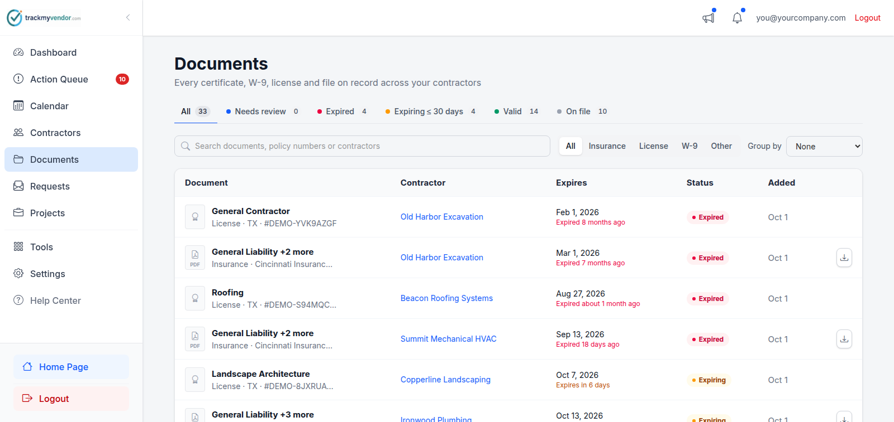Open Summit Mechanical HVAC contractor link
This screenshot has width=894, height=422.
[448, 339]
